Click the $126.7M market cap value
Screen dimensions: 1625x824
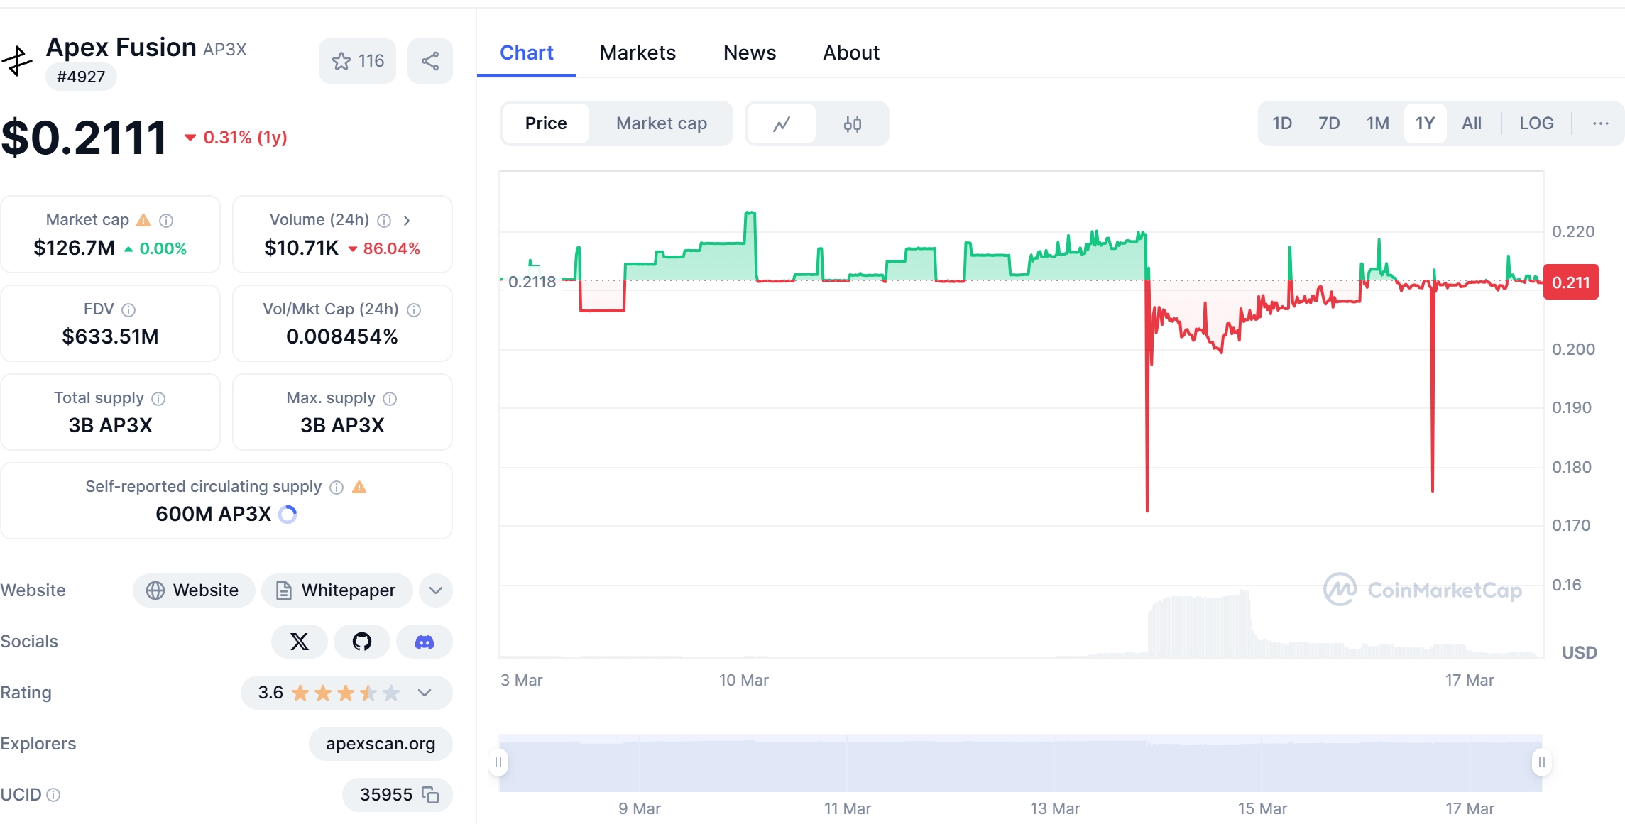click(x=74, y=248)
